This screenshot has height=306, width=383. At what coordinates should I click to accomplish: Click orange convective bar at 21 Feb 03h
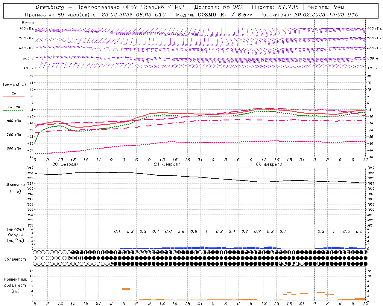(x=126, y=289)
